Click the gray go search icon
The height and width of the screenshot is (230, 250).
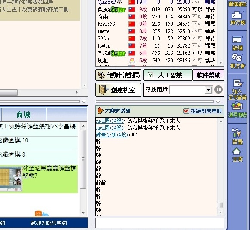[x=218, y=89]
